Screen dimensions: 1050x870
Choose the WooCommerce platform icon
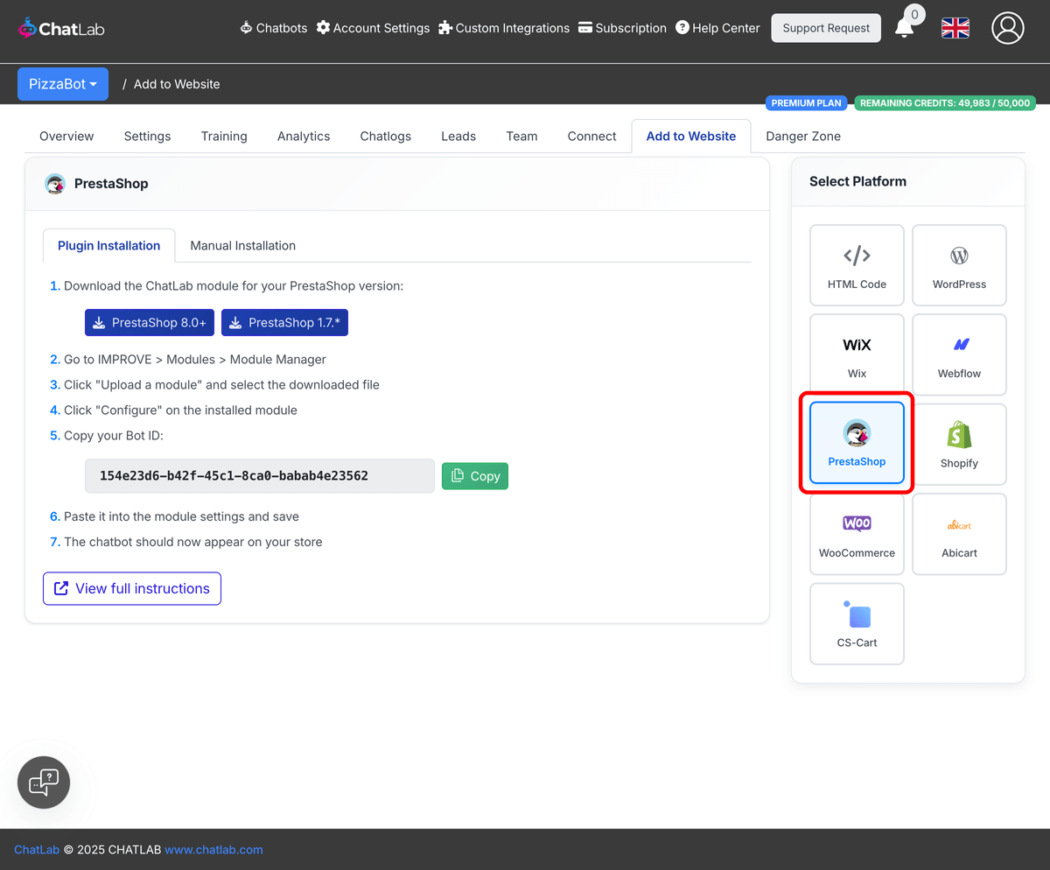(x=857, y=534)
